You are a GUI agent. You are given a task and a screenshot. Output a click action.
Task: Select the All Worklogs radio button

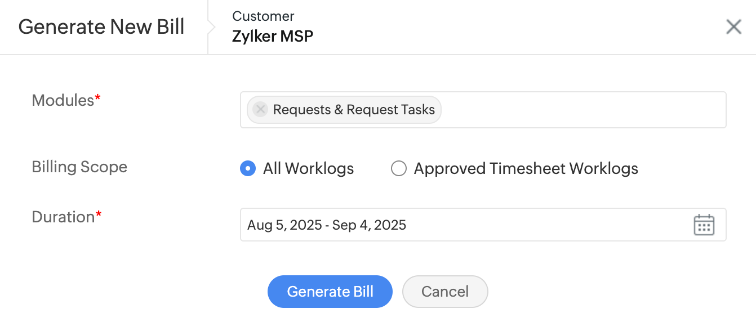point(248,169)
